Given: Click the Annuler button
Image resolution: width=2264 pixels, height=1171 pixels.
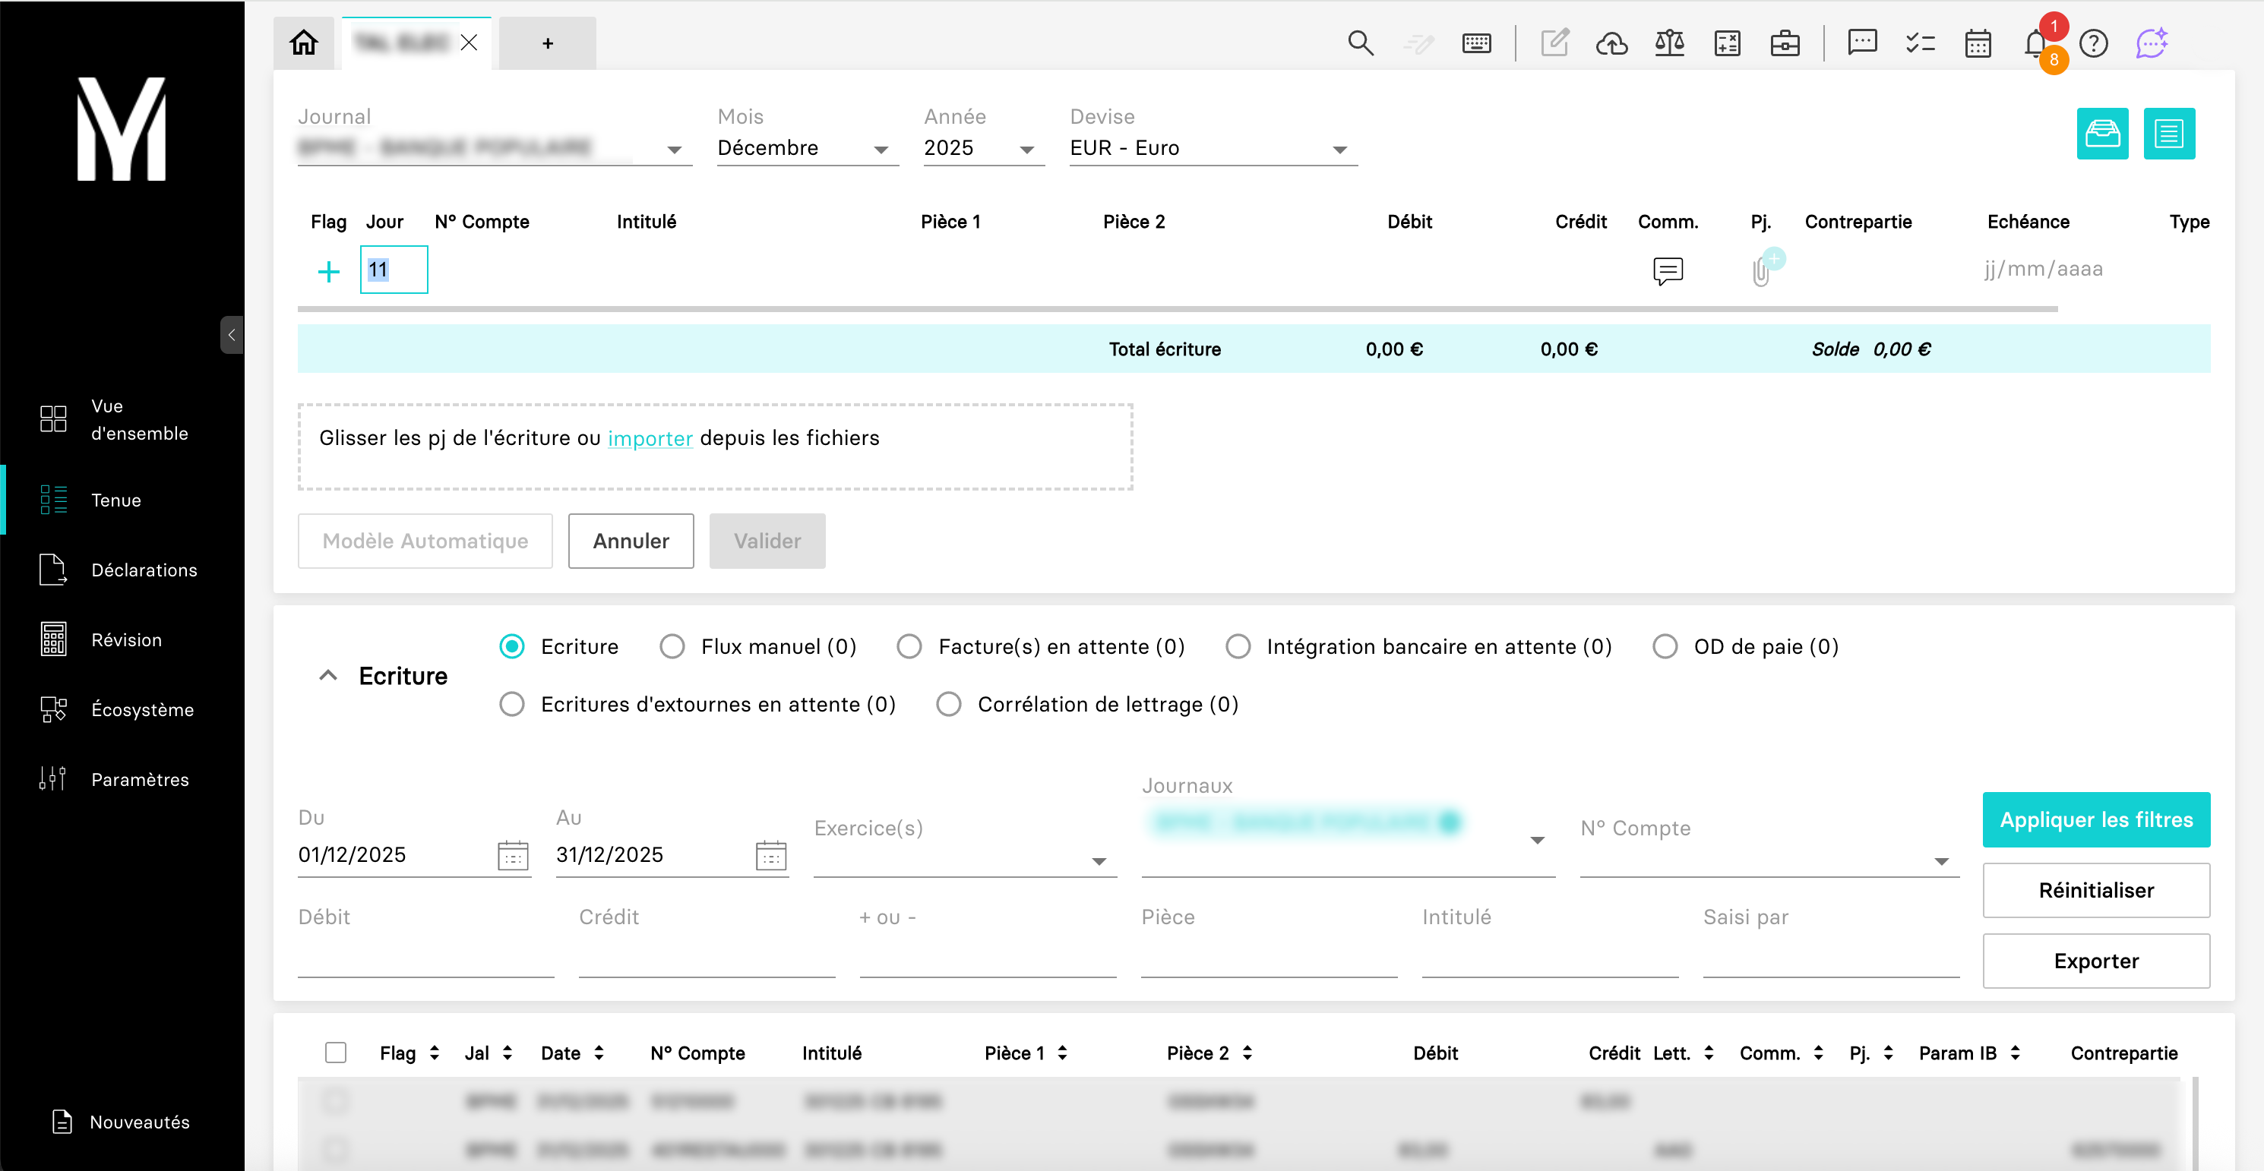Looking at the screenshot, I should click(631, 541).
